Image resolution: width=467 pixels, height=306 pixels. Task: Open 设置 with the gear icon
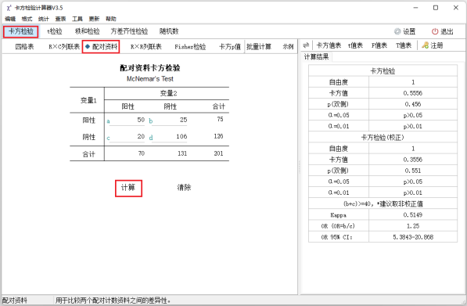(x=397, y=31)
